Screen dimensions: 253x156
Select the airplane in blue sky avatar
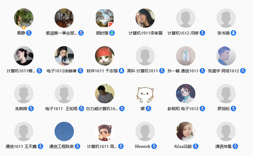click(64, 131)
